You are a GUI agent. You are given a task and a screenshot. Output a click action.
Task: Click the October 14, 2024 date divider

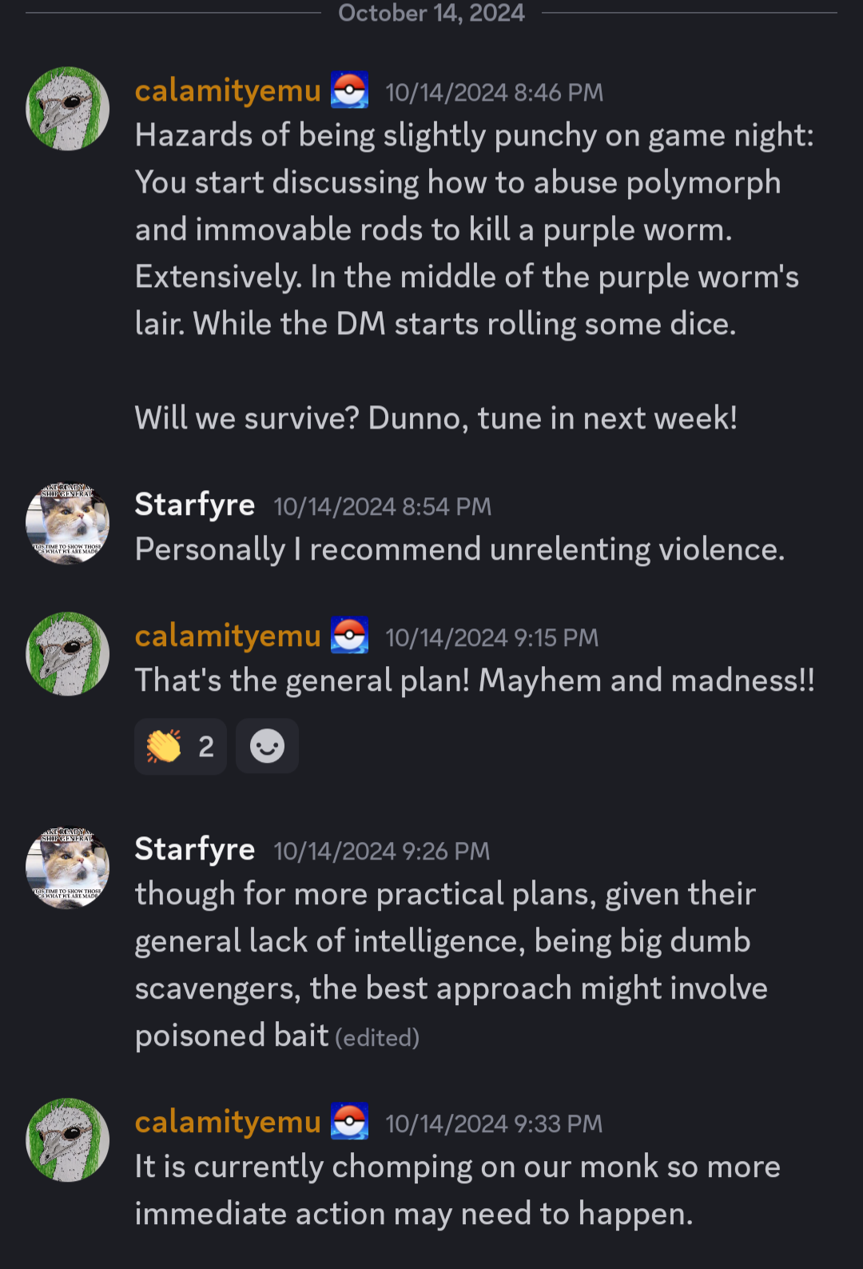[431, 13]
